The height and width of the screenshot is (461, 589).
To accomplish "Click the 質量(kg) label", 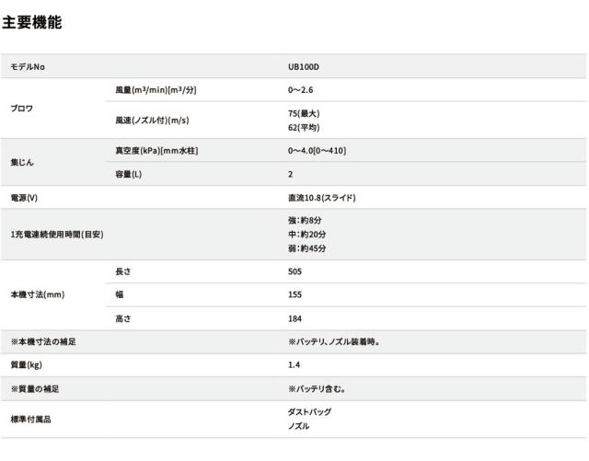I will pos(27,364).
